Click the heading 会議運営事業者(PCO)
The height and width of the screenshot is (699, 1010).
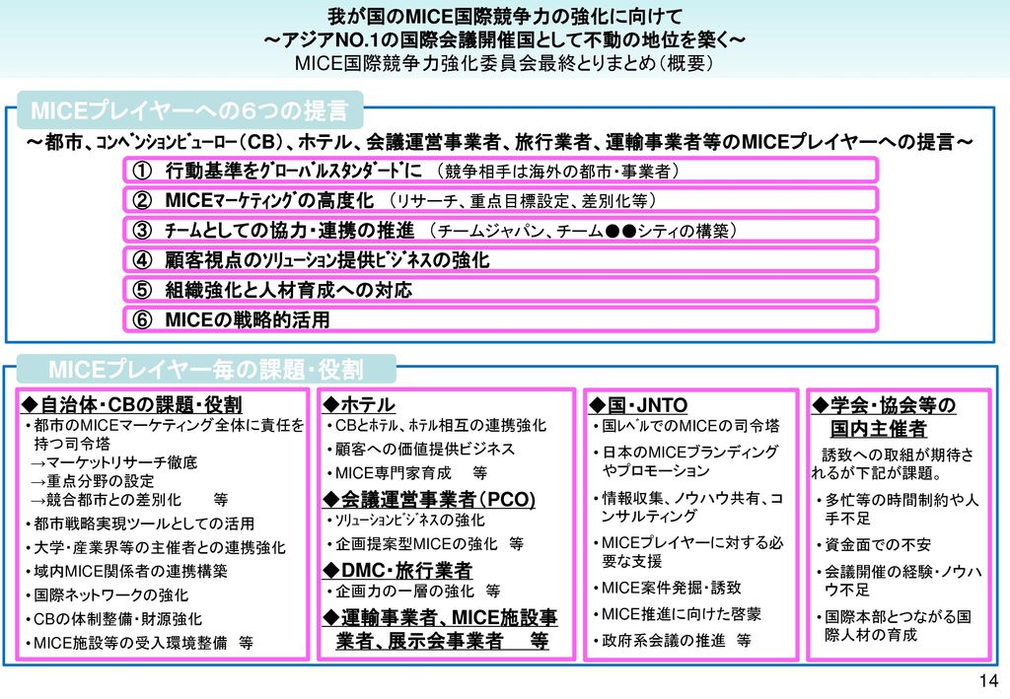pos(429,499)
